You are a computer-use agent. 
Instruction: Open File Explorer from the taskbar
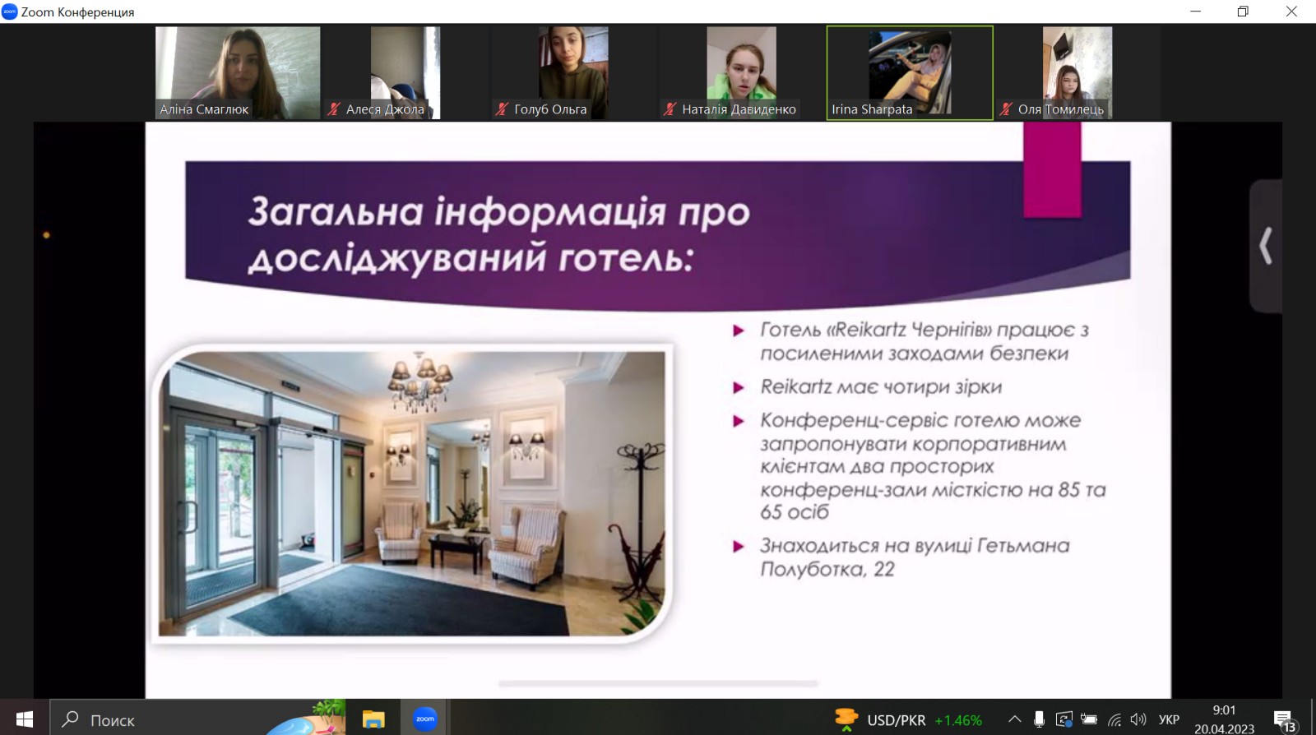373,719
